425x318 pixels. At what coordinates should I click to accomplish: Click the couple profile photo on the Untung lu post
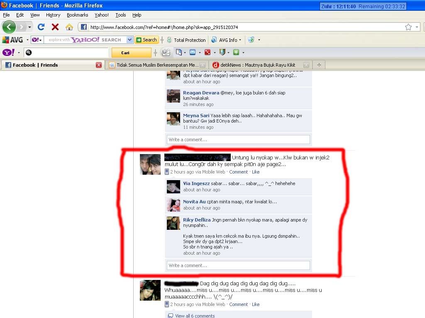[150, 164]
